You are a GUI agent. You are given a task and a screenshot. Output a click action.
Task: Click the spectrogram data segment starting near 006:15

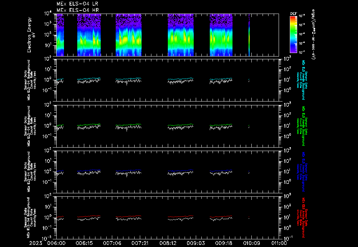pos(89,35)
